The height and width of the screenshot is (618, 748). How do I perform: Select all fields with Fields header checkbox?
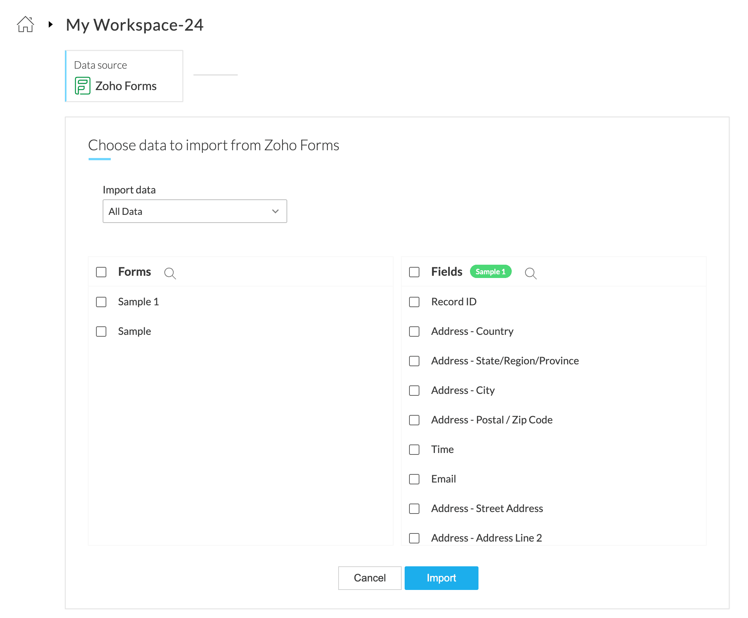coord(414,272)
